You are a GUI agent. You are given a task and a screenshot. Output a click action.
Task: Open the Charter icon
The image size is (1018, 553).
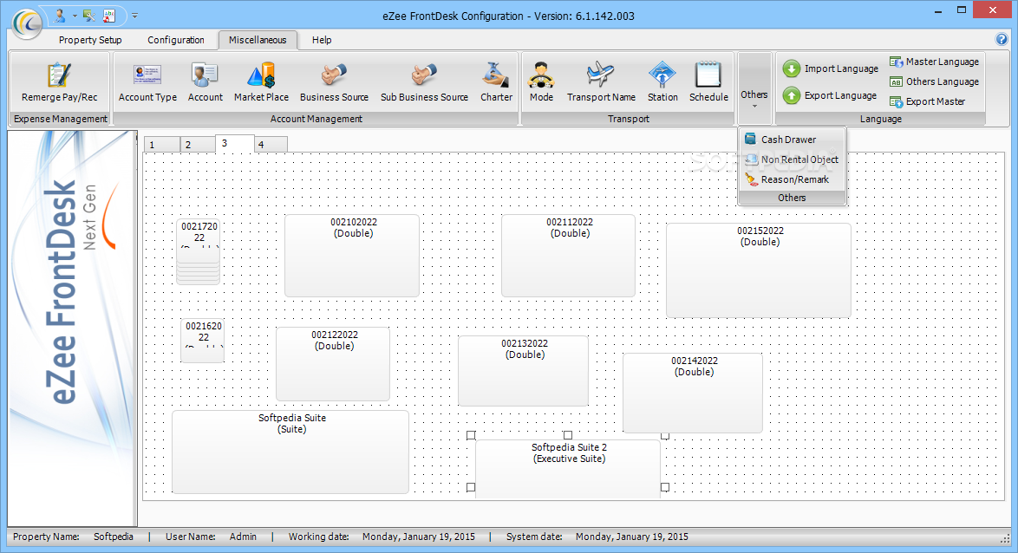(x=496, y=75)
